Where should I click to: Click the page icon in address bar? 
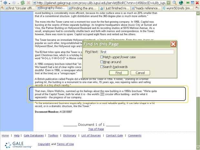[x=35, y=3]
